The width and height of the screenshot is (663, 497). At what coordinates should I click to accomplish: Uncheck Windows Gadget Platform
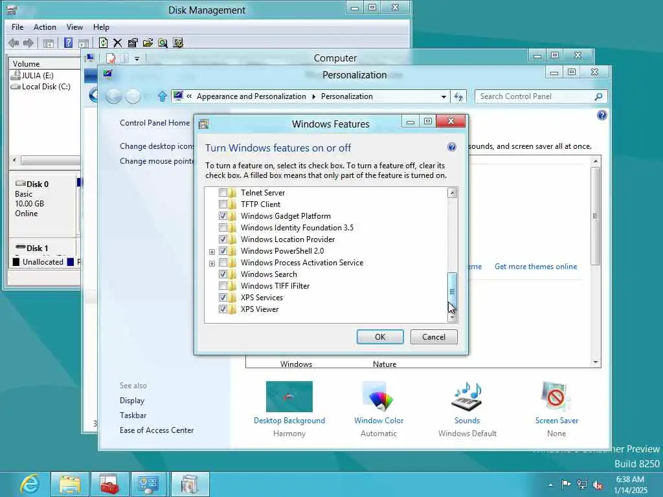[x=223, y=216]
